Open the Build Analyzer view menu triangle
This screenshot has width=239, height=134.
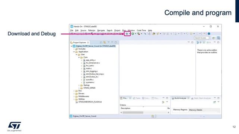pos(218,102)
